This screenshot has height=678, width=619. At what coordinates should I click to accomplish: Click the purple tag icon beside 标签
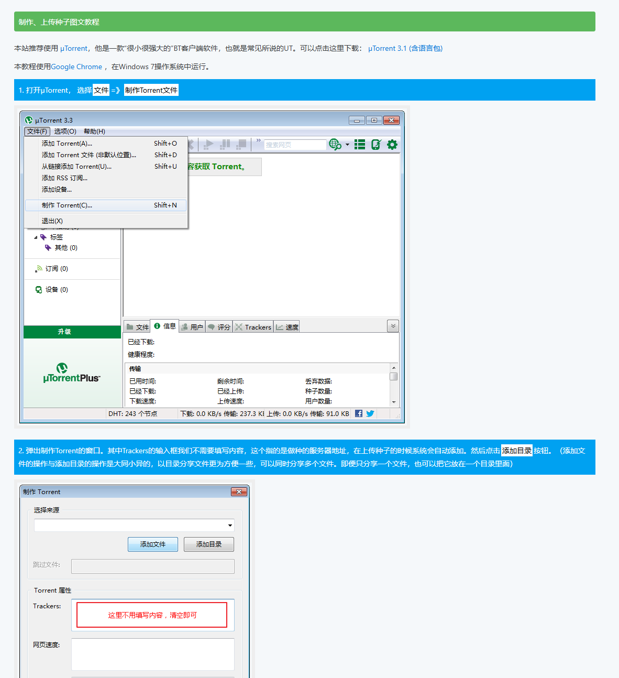[x=43, y=237]
